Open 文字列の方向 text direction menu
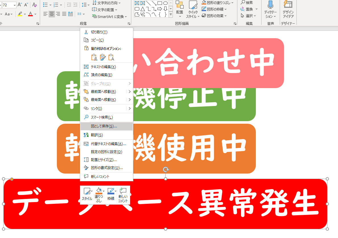The height and width of the screenshot is (238, 338). tap(107, 3)
